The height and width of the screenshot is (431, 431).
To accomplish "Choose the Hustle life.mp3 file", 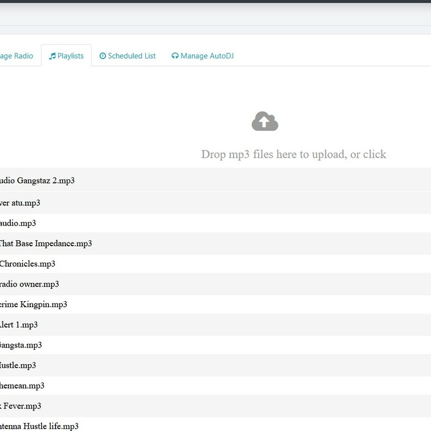I will (39, 426).
